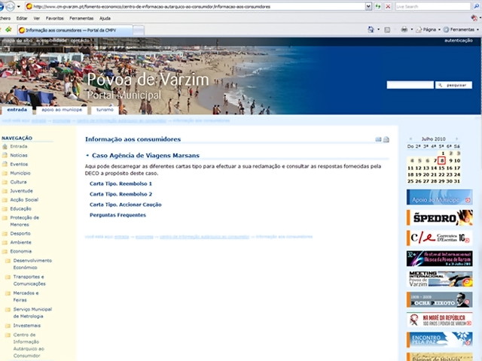Click Desenvolvimento Económico navigation item
Viewport: 482px width, 361px height.
tap(32, 264)
